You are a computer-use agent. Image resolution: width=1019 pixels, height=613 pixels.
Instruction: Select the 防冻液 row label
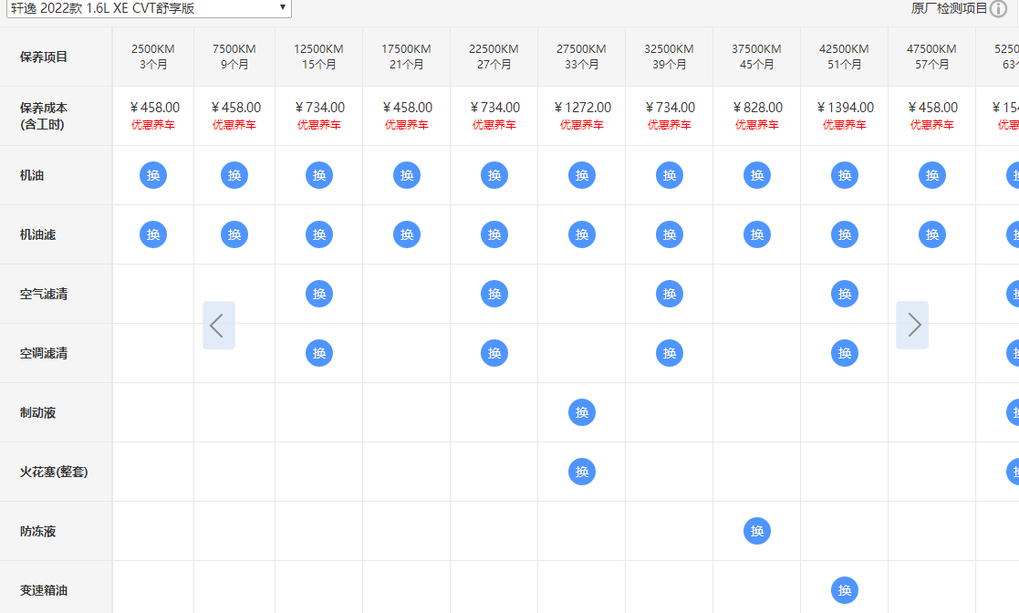point(37,531)
